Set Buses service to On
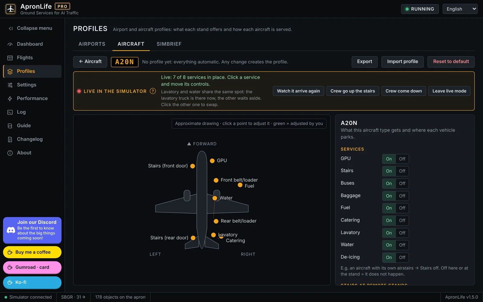This screenshot has width=483, height=302. 389,183
